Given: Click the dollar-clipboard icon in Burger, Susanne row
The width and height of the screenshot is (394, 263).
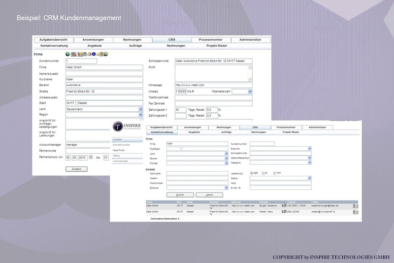Looking at the screenshot, I should [x=284, y=205].
